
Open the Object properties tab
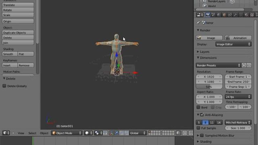pyautogui.click(x=224, y=15)
